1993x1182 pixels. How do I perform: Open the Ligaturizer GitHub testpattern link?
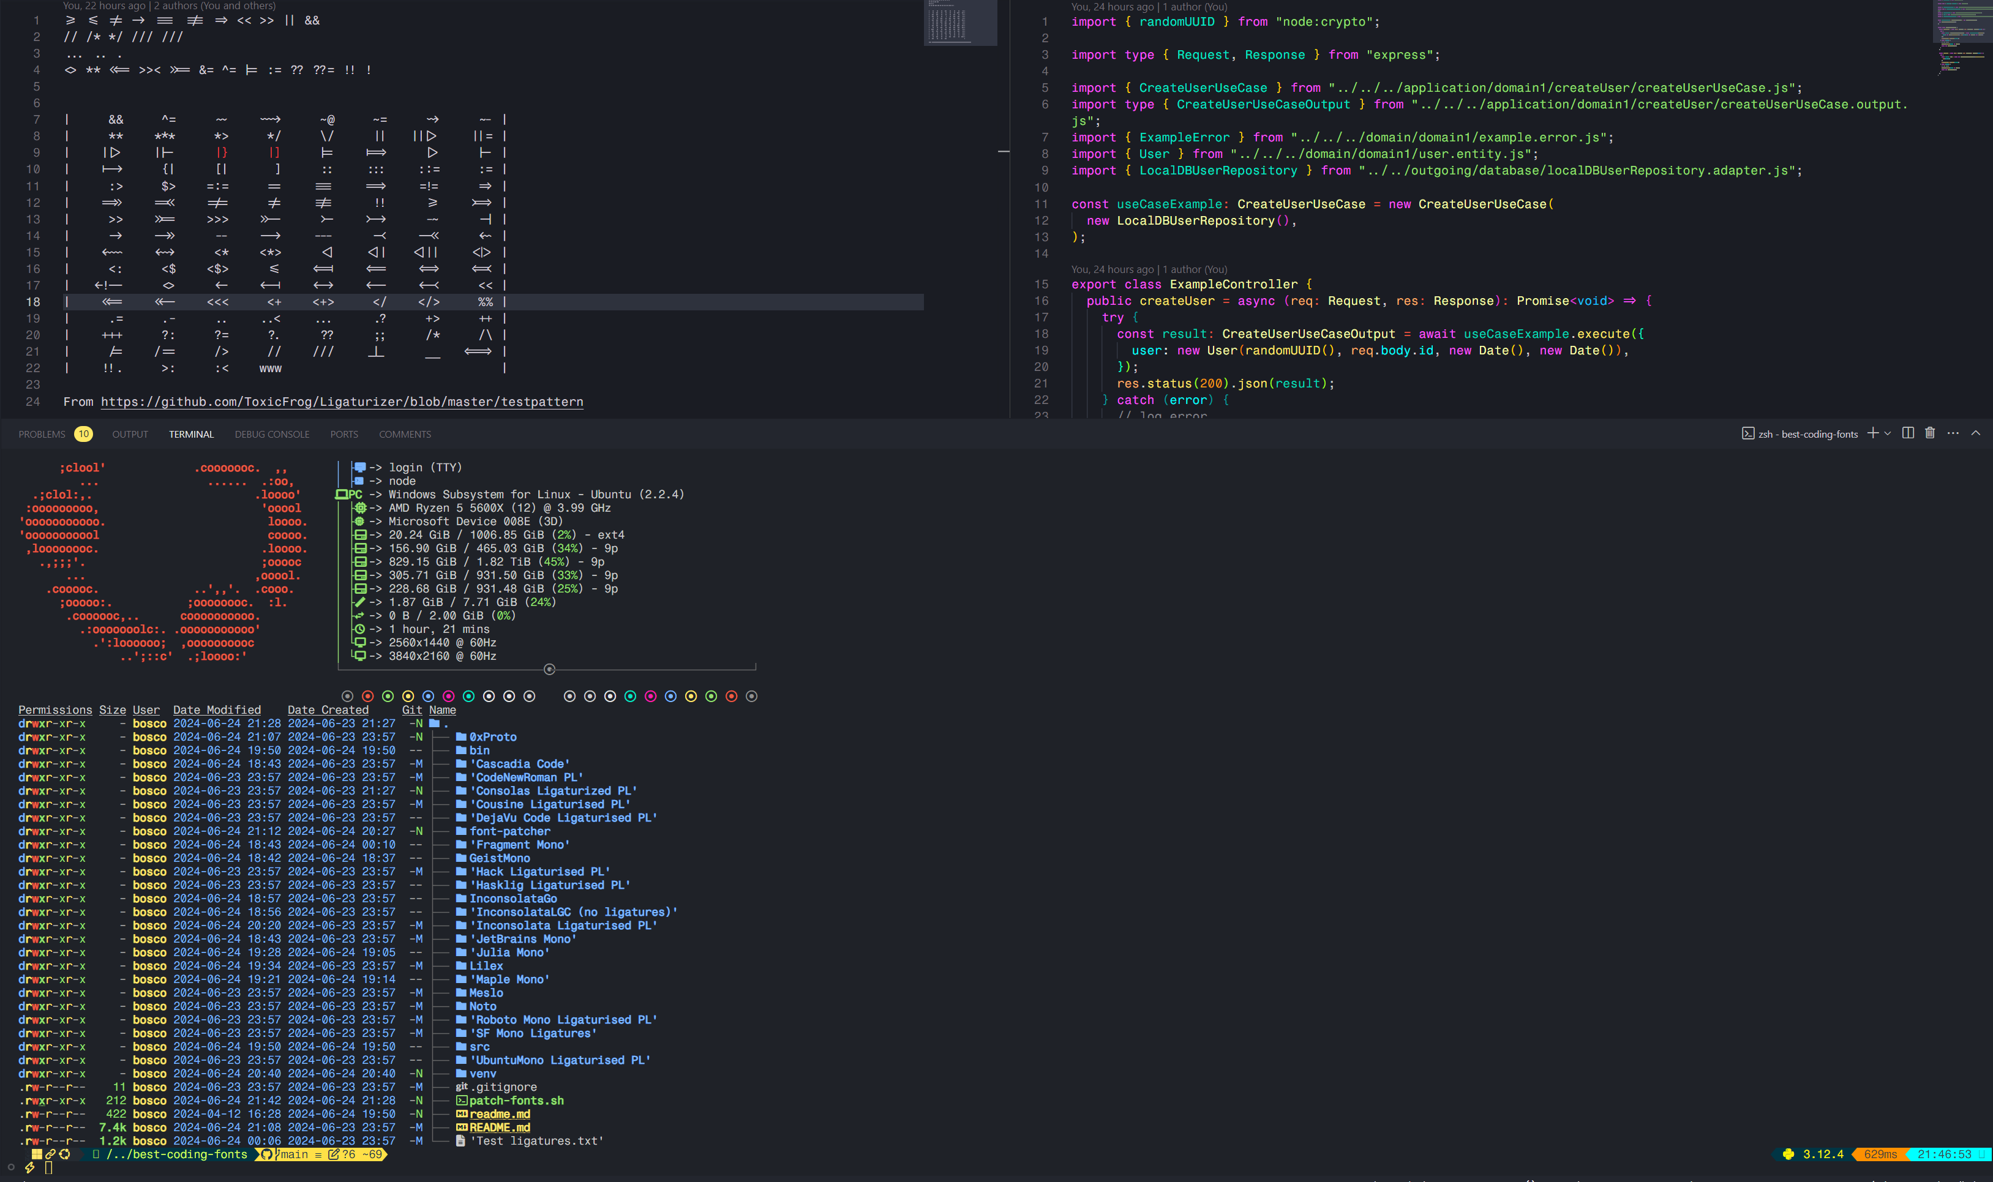click(342, 402)
